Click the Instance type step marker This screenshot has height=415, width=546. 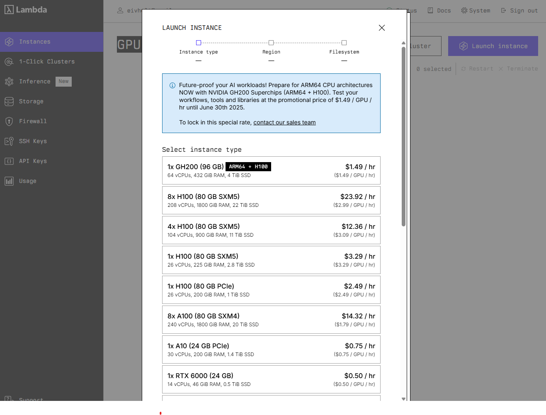click(199, 43)
